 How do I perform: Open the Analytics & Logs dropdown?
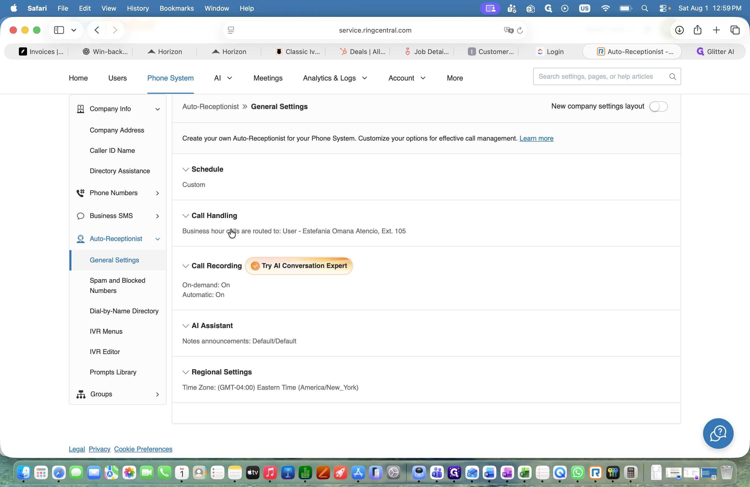[335, 78]
